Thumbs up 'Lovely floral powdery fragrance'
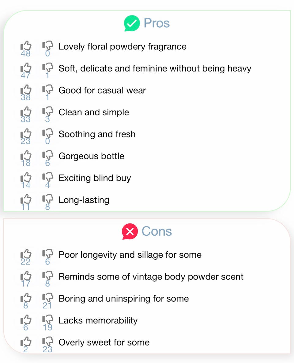 coord(26,46)
